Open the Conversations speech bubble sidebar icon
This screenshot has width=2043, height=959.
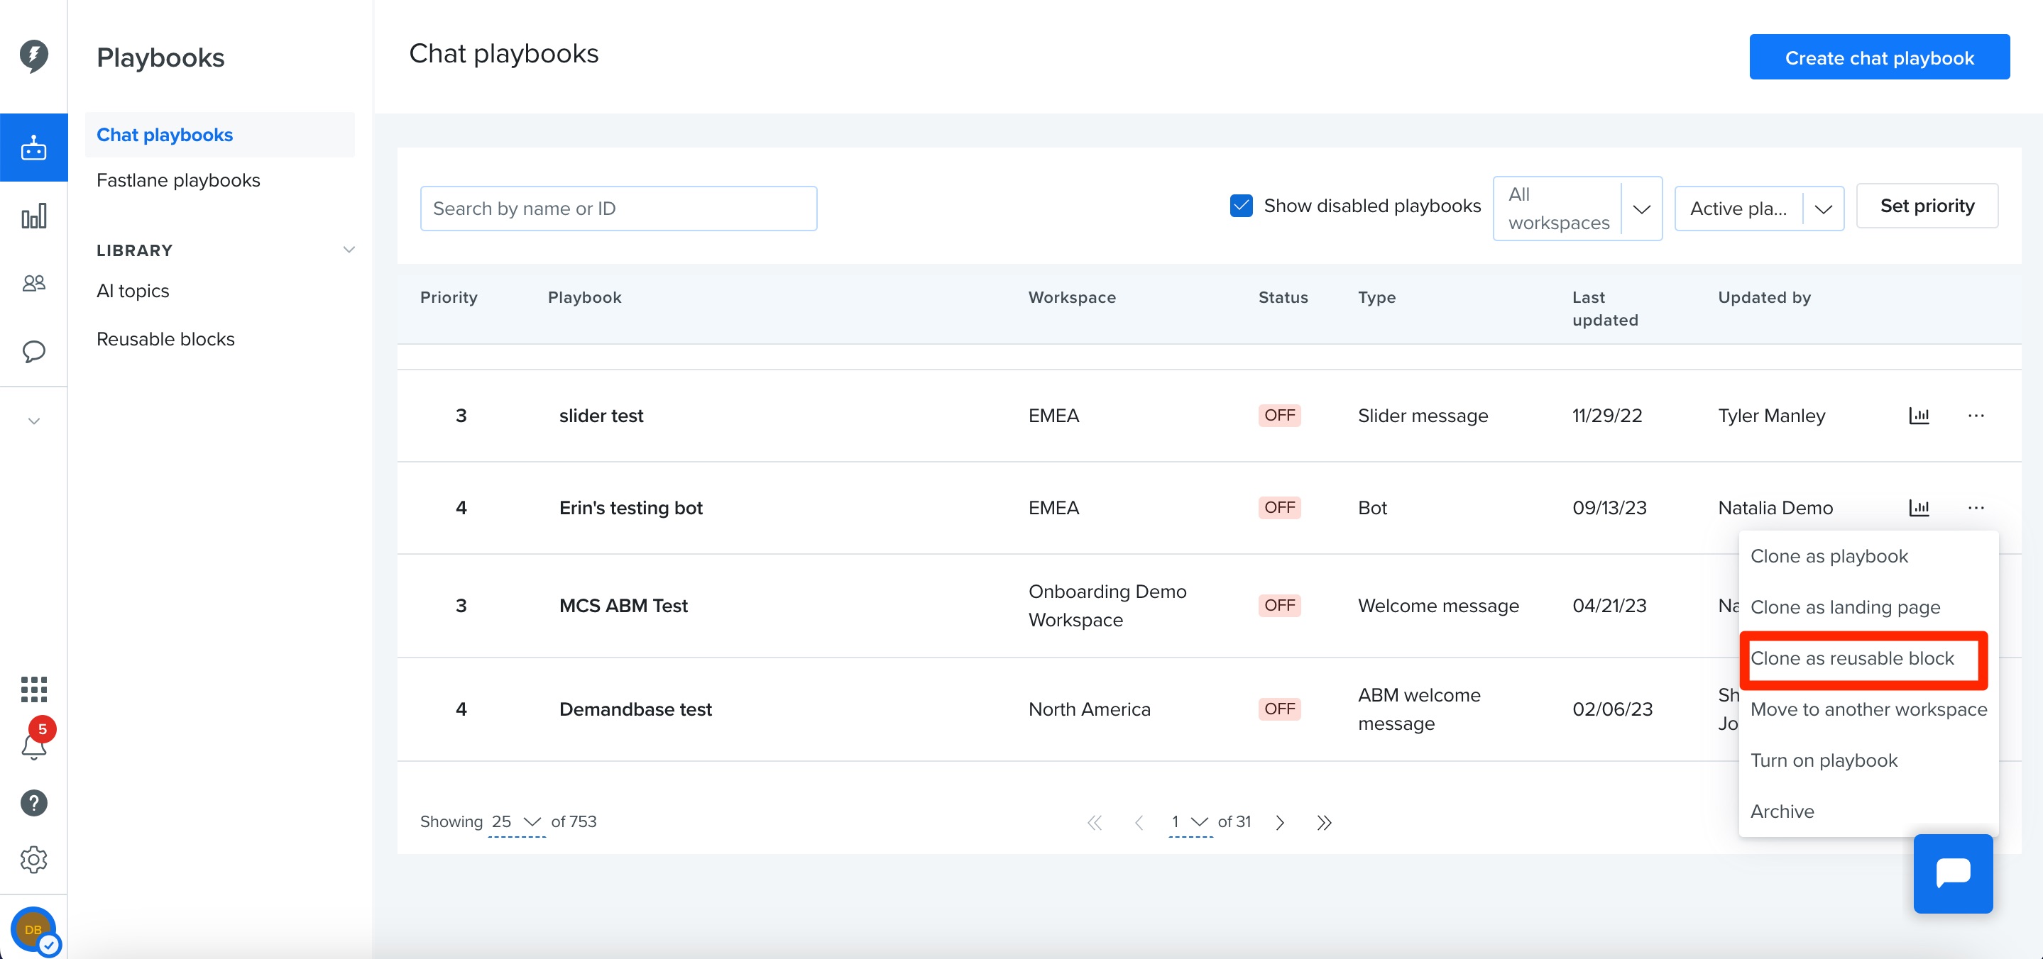33,351
